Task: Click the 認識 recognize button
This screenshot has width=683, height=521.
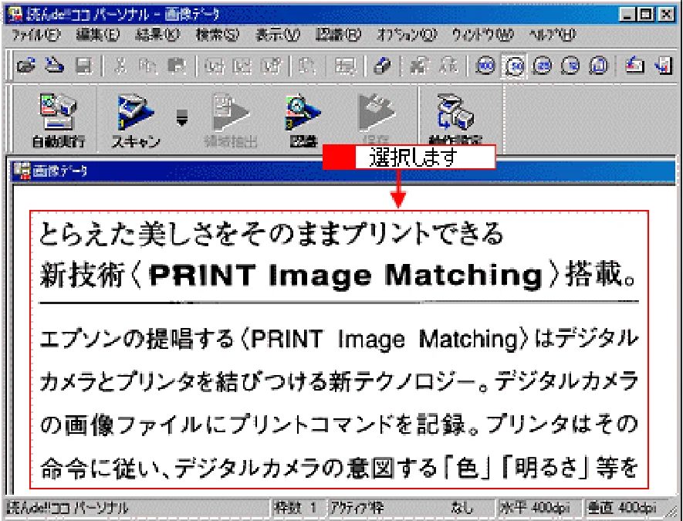Action: click(303, 120)
